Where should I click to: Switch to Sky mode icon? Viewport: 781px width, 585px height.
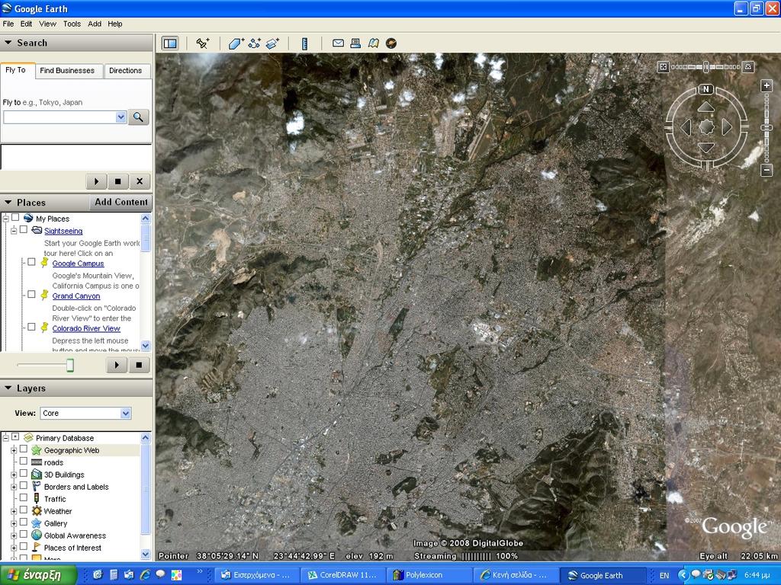click(x=391, y=43)
